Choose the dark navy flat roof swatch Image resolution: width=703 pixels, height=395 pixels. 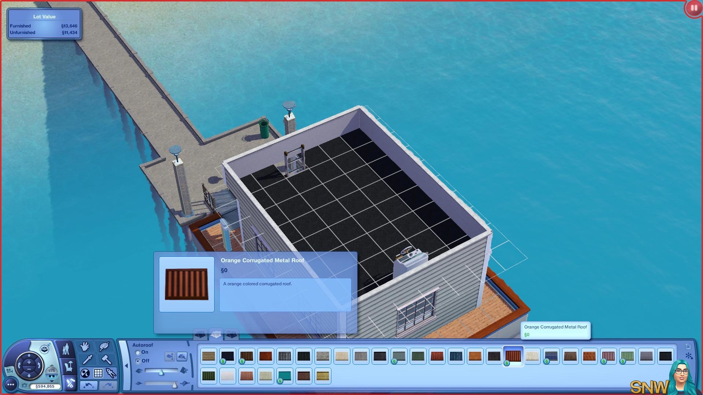pos(228,356)
